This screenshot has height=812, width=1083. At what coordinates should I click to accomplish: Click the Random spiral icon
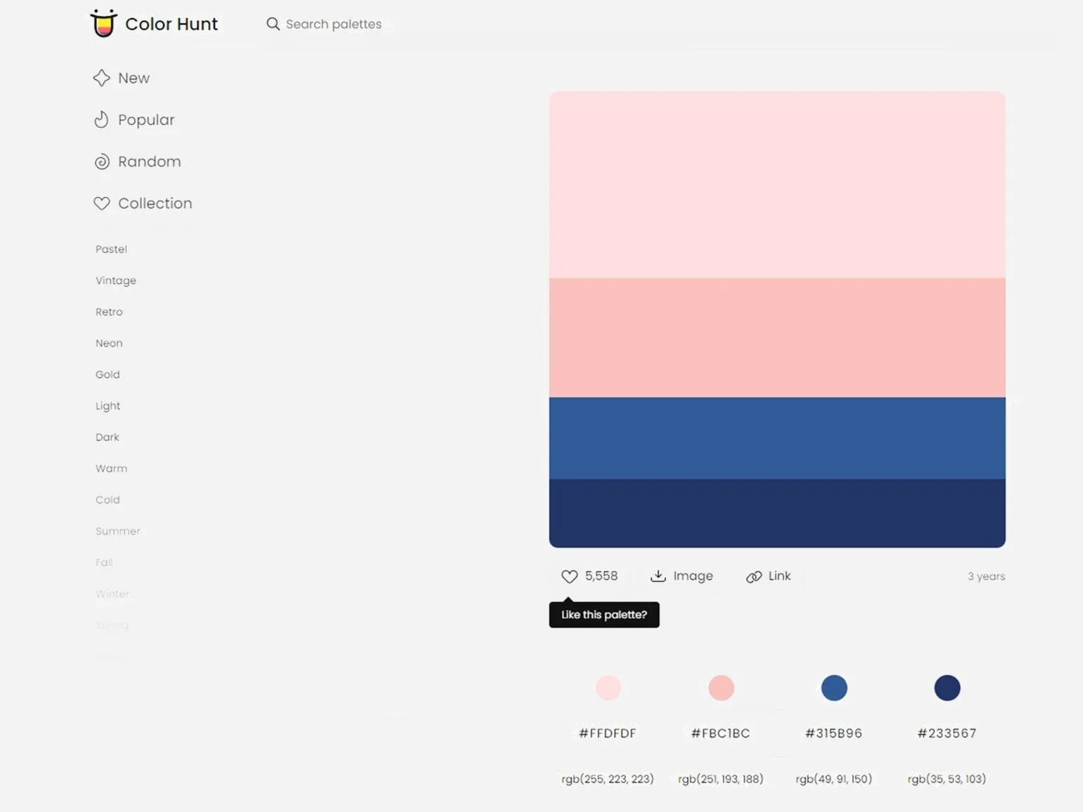pyautogui.click(x=102, y=162)
